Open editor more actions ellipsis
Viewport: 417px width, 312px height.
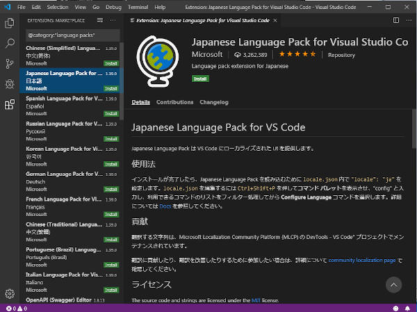point(409,20)
